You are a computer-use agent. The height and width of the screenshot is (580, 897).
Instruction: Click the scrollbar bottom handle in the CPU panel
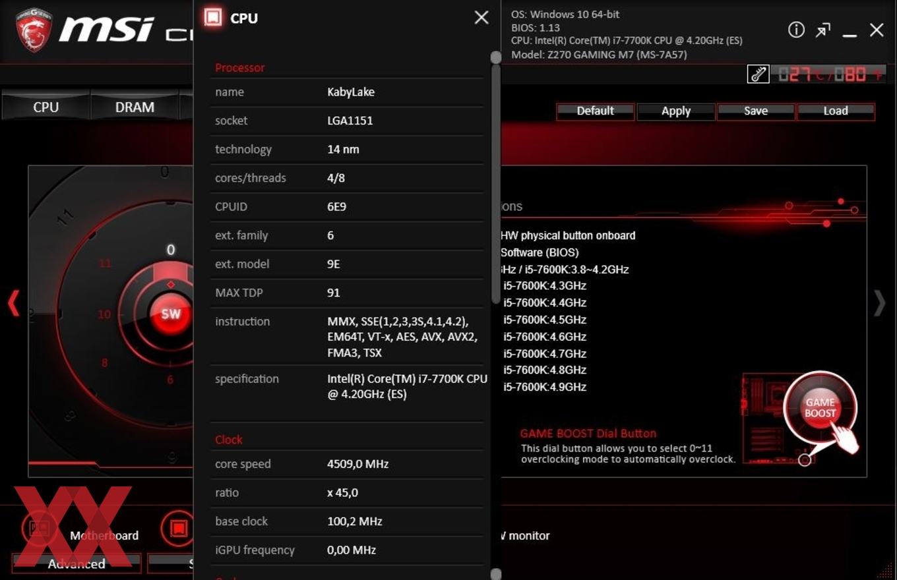pyautogui.click(x=496, y=575)
